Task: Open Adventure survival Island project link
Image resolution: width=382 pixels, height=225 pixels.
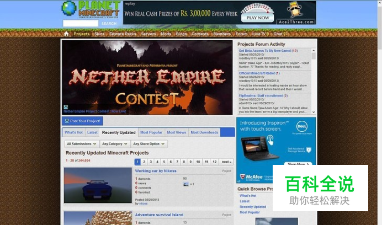Action: pyautogui.click(x=159, y=215)
